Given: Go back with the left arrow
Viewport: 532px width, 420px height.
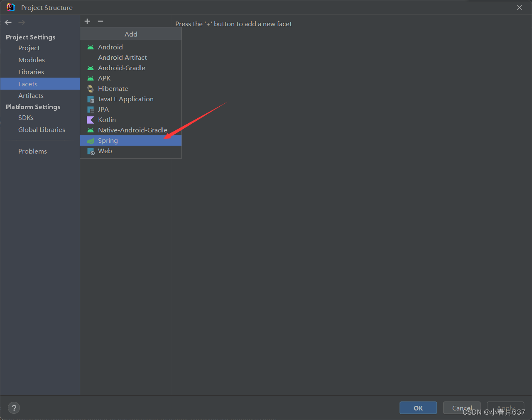Looking at the screenshot, I should [8, 22].
